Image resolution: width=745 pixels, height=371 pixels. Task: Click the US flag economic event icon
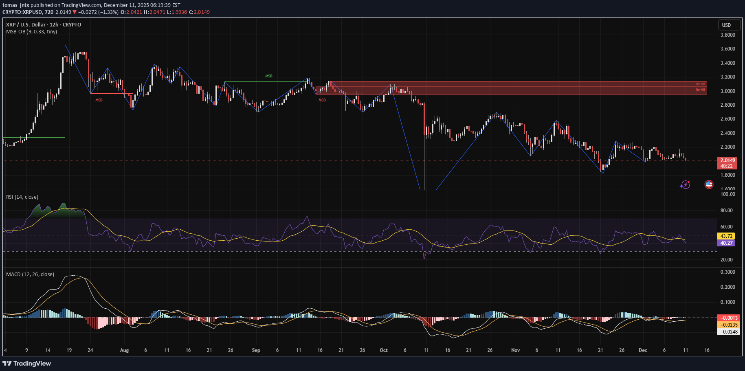click(709, 184)
